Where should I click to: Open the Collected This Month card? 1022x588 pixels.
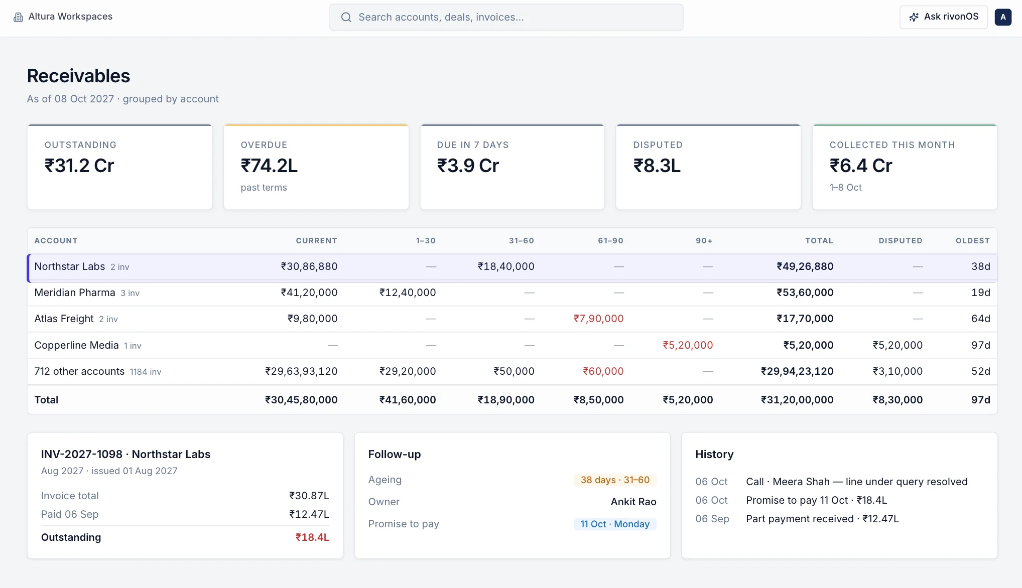(x=905, y=167)
